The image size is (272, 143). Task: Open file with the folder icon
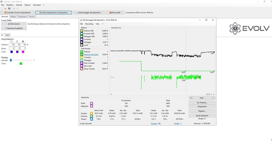click(5, 8)
